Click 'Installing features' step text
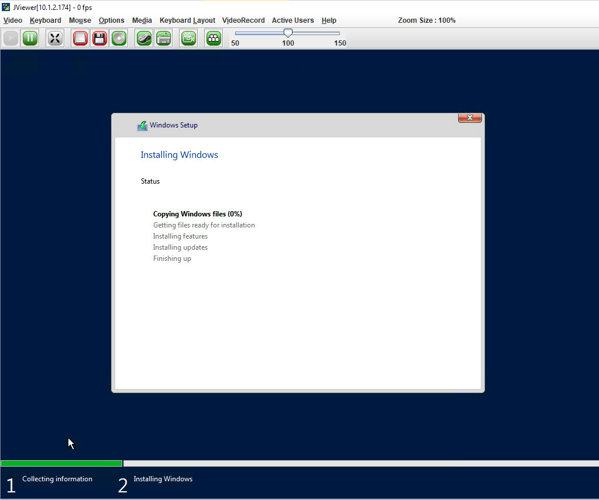Screen dimensions: 599x500 (180, 236)
